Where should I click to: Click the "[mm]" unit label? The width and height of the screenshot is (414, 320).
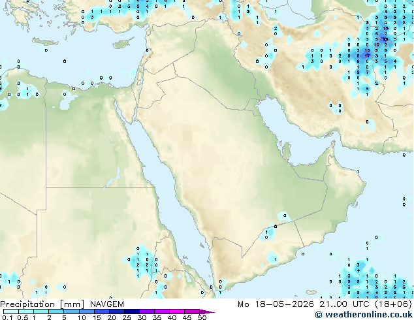72,304
